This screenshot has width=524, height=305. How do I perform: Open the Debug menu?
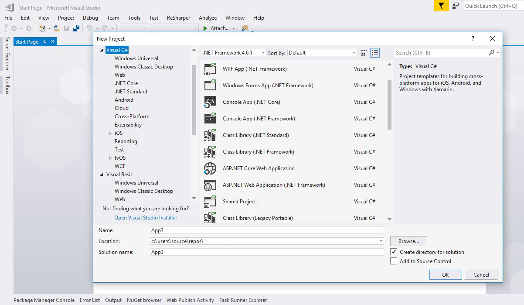pos(90,18)
